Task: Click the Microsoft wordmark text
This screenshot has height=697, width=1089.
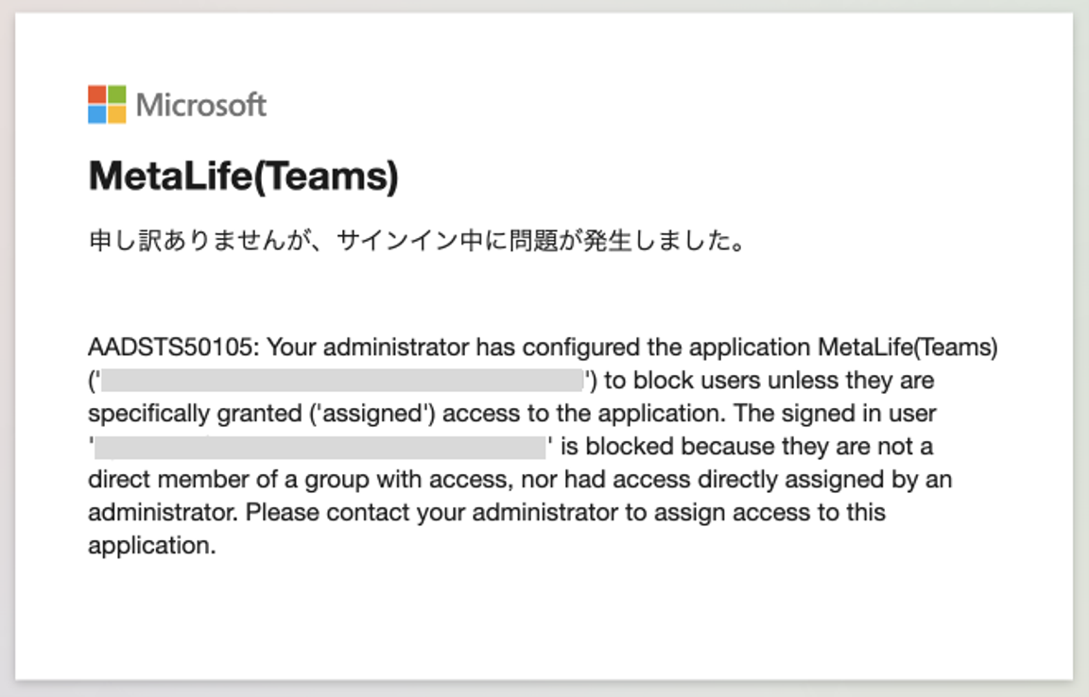Action: 201,105
